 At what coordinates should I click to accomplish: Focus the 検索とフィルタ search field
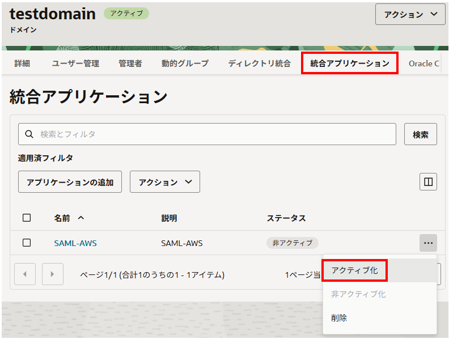click(215, 134)
